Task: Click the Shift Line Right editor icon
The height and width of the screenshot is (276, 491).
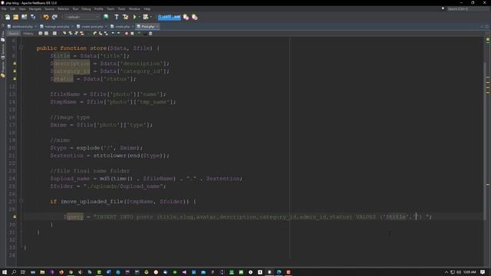Action: point(118,34)
